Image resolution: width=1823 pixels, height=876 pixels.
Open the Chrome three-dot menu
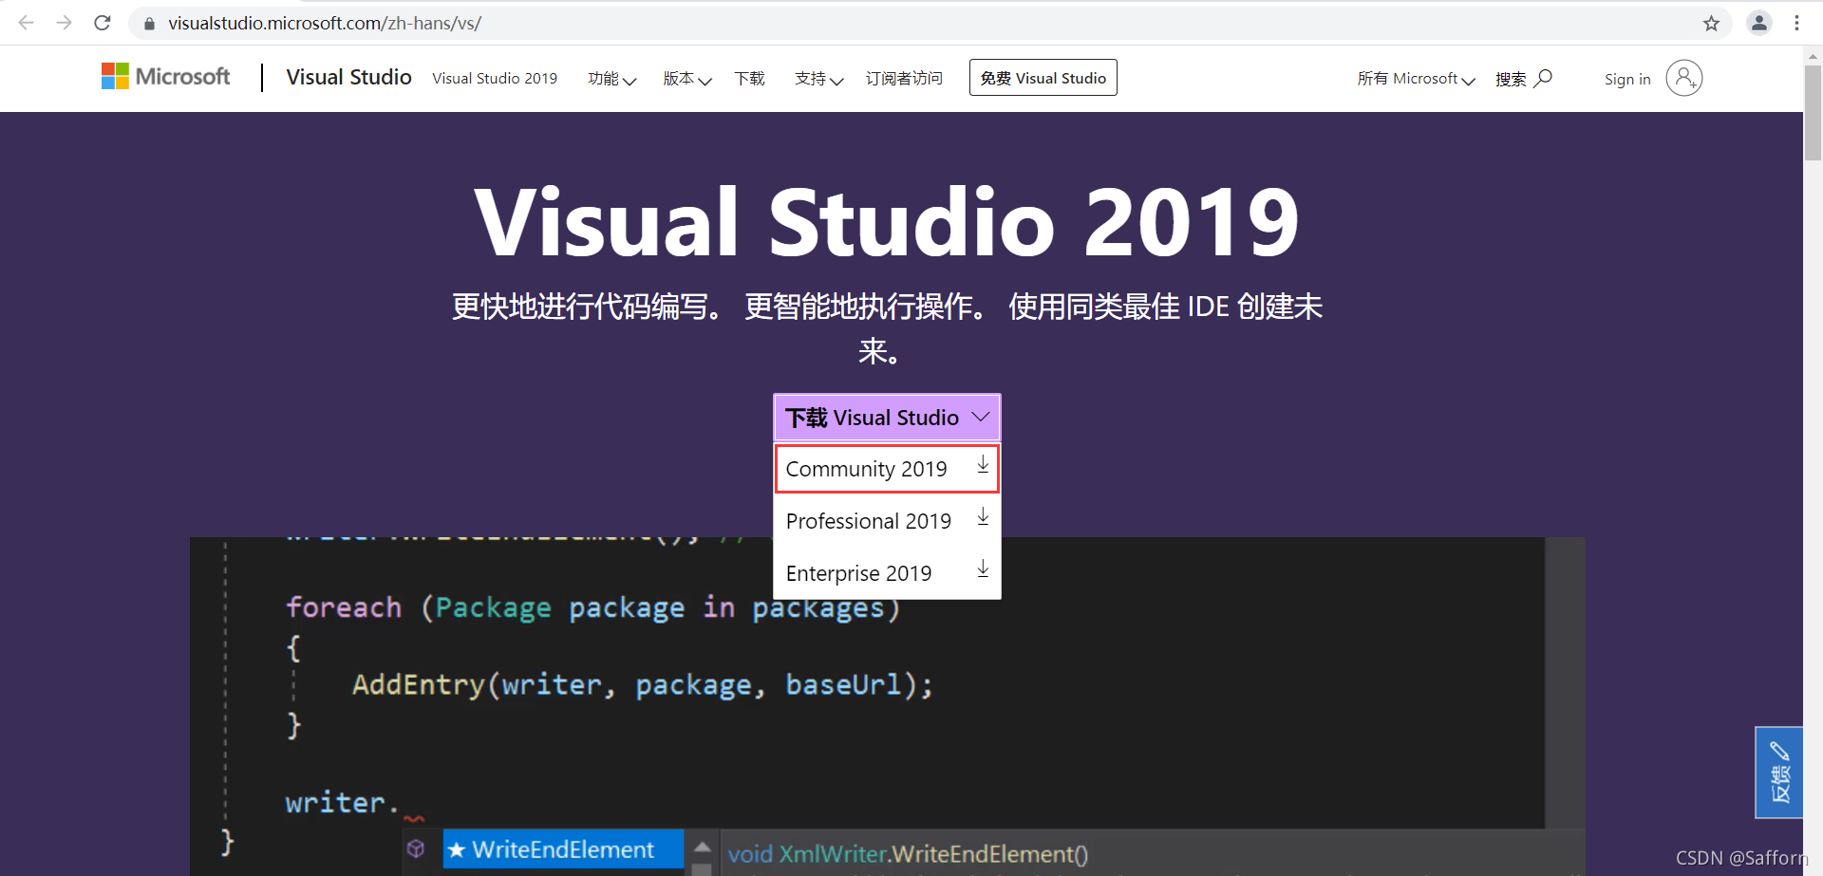[x=1796, y=23]
